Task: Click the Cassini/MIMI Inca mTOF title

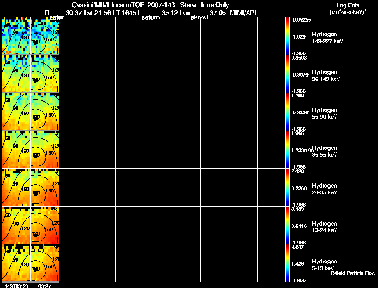Action: (x=108, y=5)
